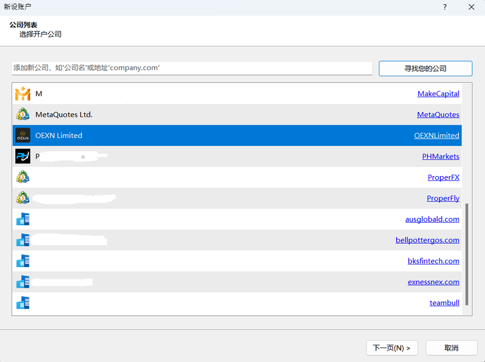Open the exnessnex.com link
485x362 pixels.
[x=433, y=282]
